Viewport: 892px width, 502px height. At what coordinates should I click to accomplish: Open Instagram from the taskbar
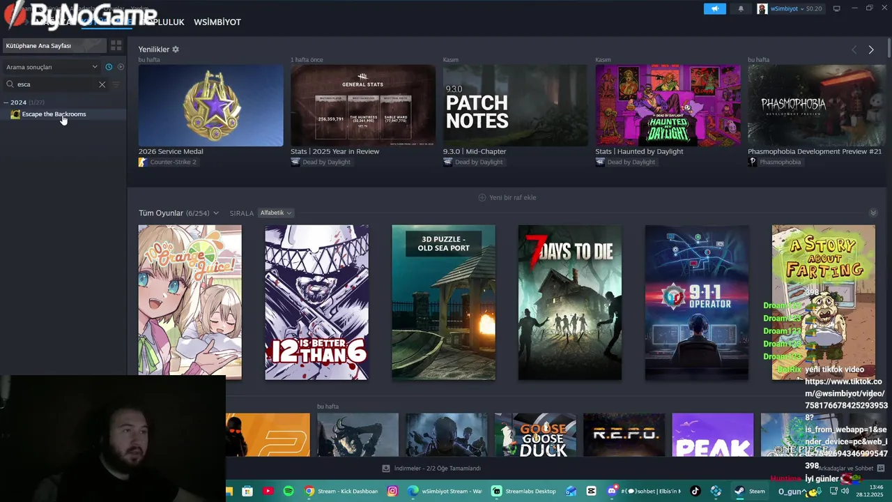(x=392, y=491)
